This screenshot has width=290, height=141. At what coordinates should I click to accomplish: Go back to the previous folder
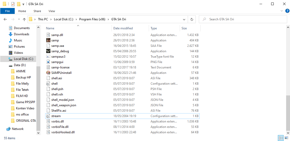click(x=5, y=19)
